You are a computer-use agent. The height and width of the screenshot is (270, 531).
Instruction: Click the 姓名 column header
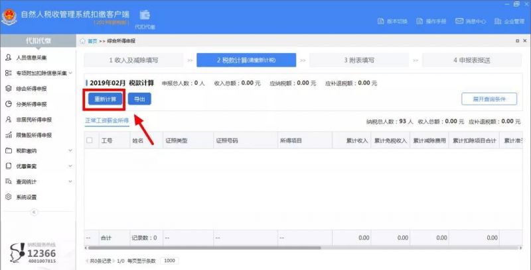tap(146, 140)
